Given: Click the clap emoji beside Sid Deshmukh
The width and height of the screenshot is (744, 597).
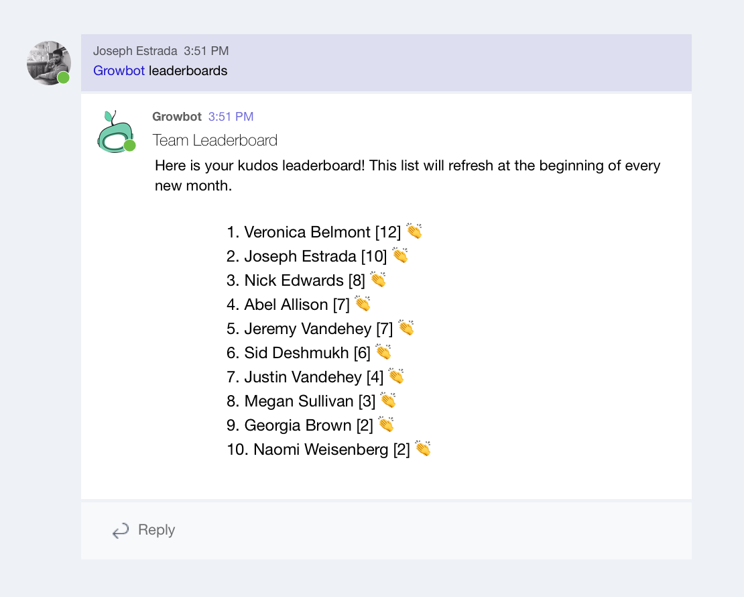Looking at the screenshot, I should (383, 351).
